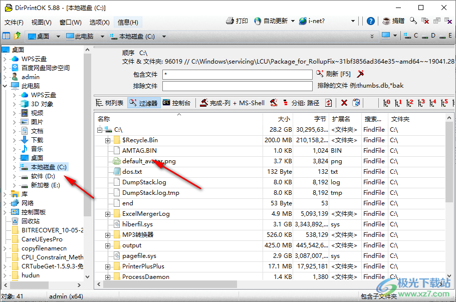Image resolution: width=456 pixels, height=302 pixels.
Task: Open the 控制台 console button
Action: (x=176, y=103)
